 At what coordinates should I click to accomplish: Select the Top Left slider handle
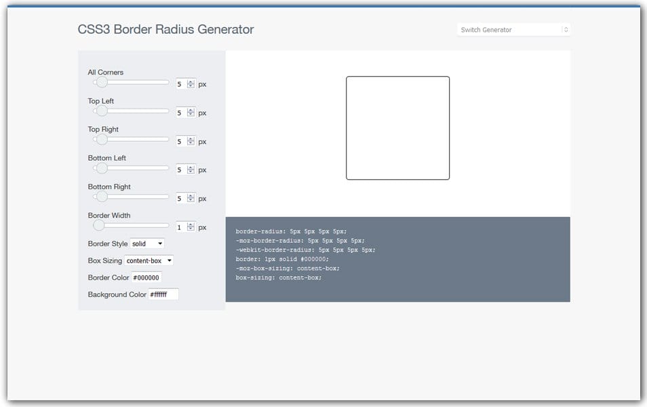[x=102, y=110]
